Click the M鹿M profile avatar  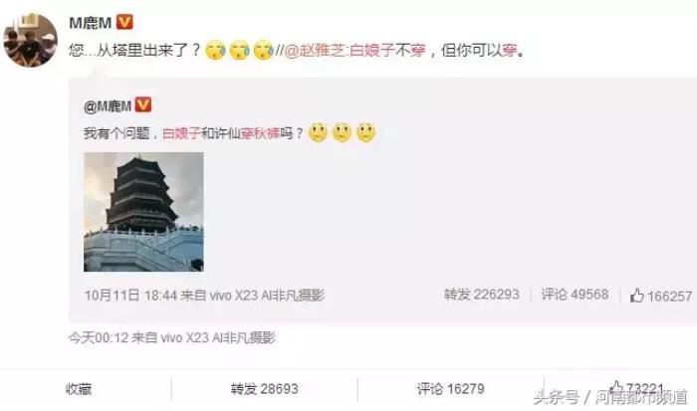click(30, 40)
